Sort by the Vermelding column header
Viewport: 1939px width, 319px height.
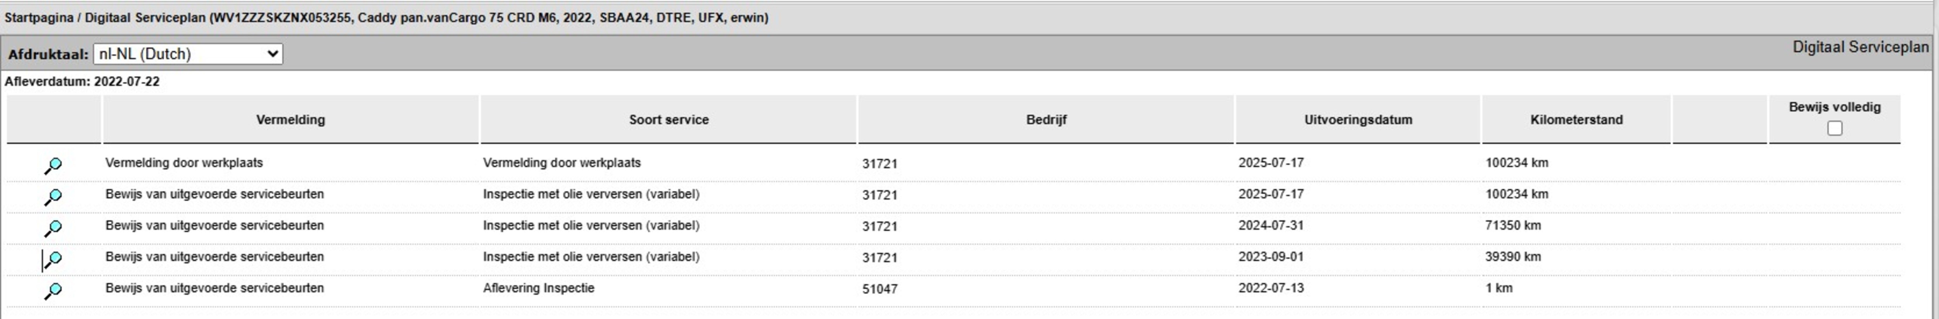click(290, 119)
